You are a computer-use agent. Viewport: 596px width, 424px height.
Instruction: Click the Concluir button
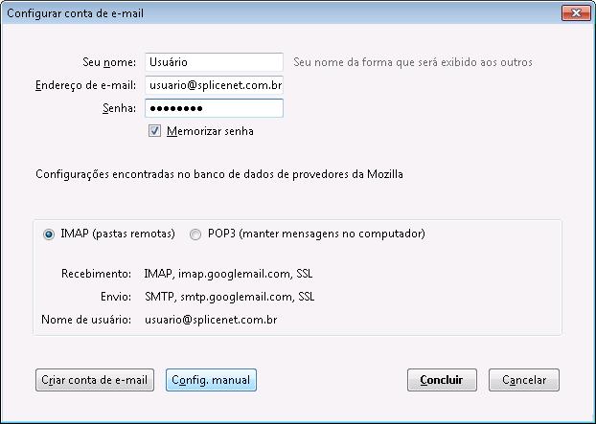coord(442,380)
